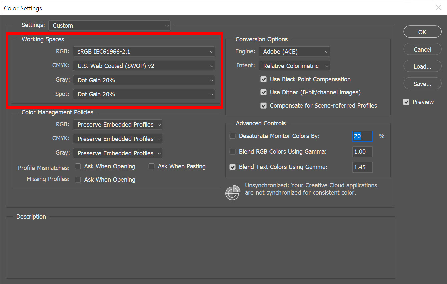Open the CMYK working space dropdown
Screen dimensions: 447x284
144,66
